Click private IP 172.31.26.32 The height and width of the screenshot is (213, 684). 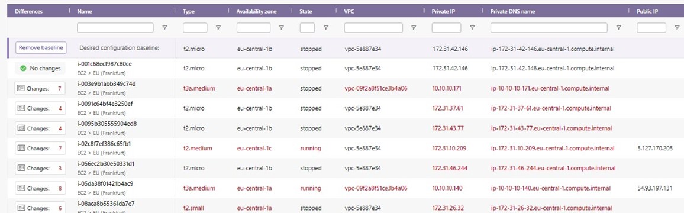[x=448, y=208]
